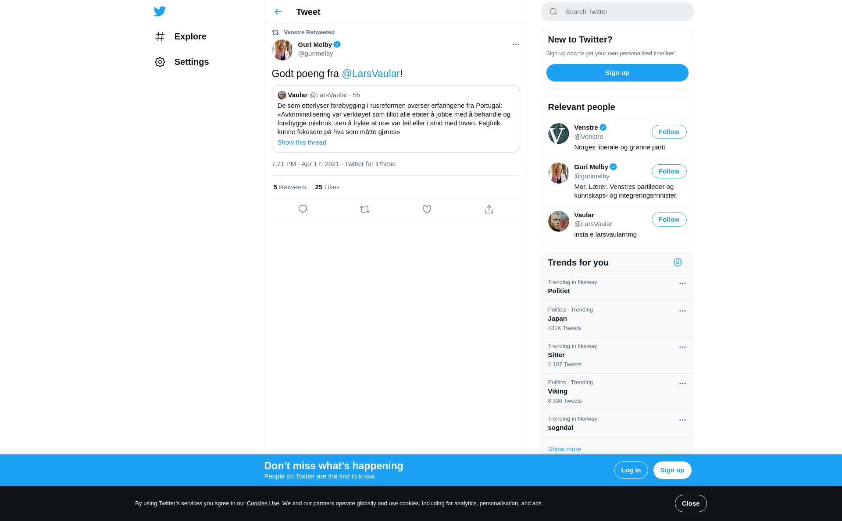Share the tweet via share icon
The width and height of the screenshot is (842, 521).
(x=489, y=209)
